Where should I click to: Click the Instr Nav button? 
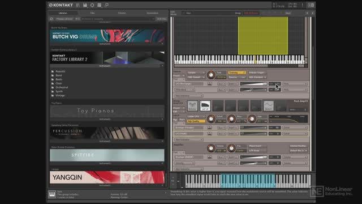click(x=162, y=19)
